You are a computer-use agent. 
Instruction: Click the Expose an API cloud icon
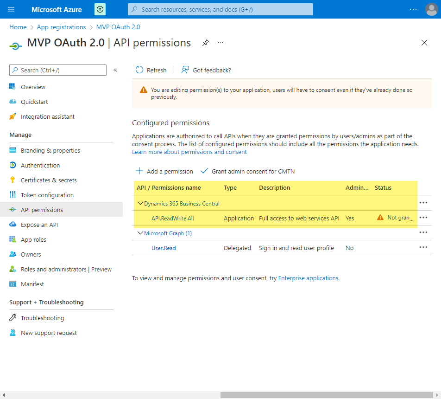[x=13, y=224]
